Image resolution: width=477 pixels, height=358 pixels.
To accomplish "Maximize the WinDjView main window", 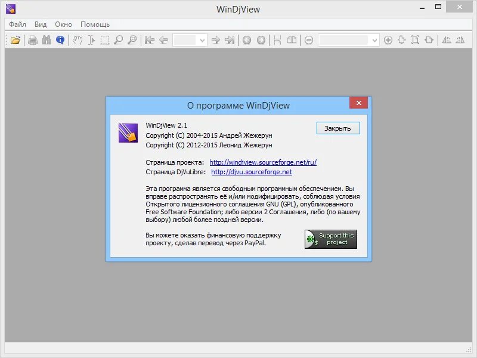I will tap(438, 7).
